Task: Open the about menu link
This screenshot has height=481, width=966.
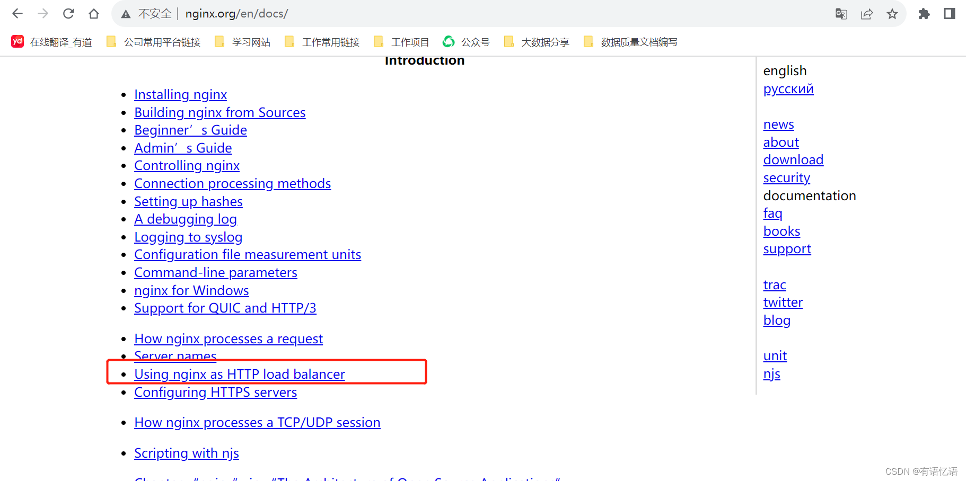Action: (781, 142)
